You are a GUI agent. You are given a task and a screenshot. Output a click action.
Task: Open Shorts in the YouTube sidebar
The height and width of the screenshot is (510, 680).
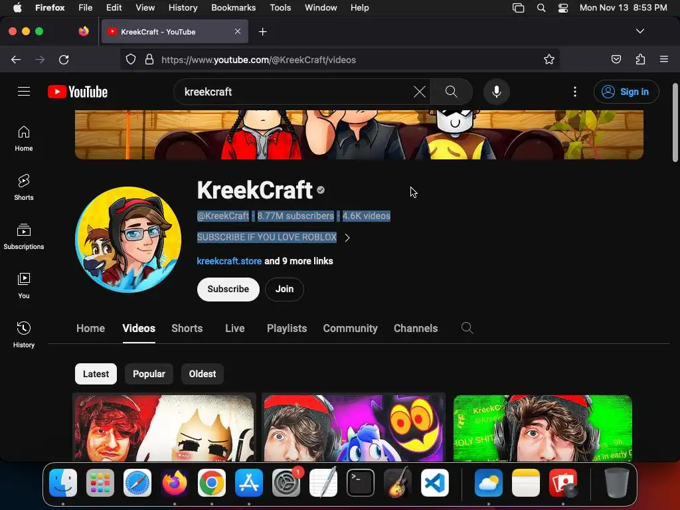coord(24,187)
